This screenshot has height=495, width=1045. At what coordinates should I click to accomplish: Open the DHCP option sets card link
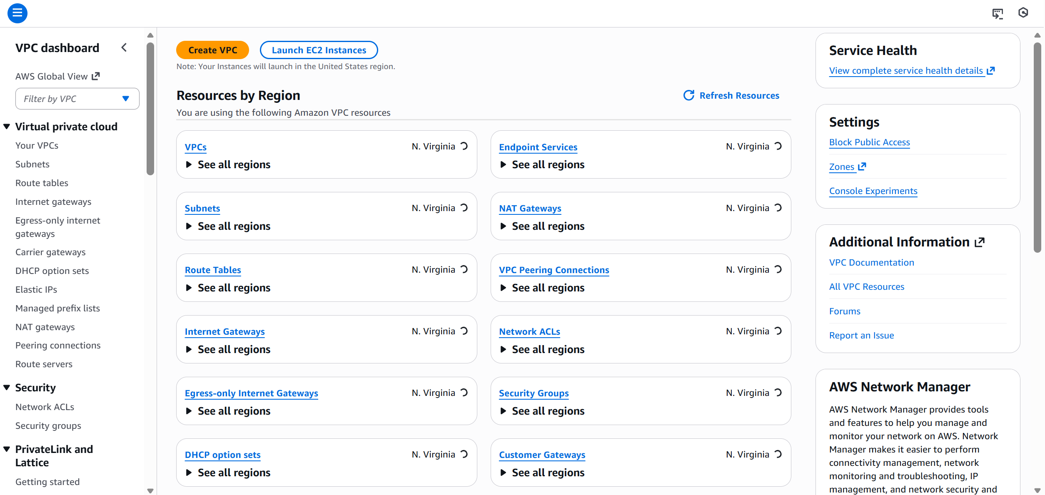[223, 455]
